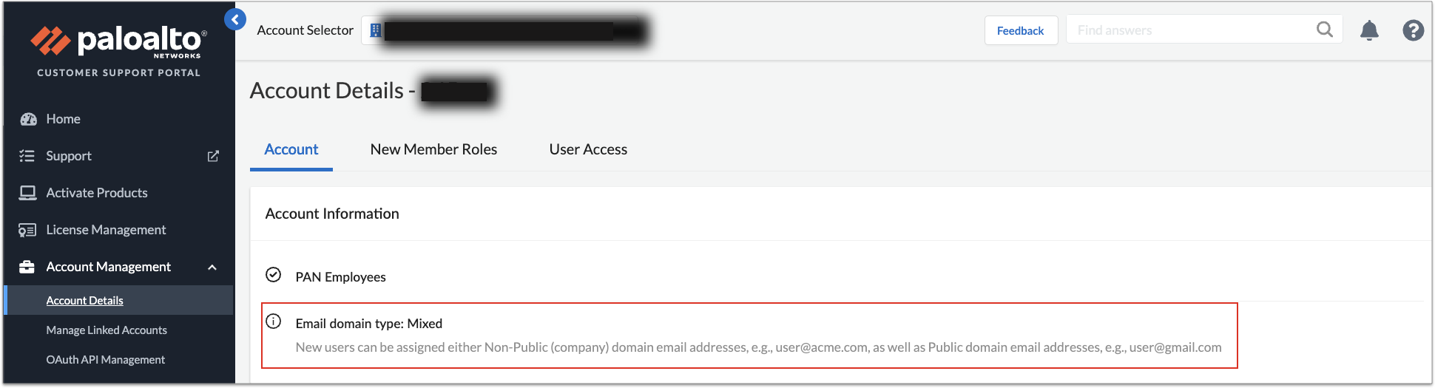Click the Support external link icon
The height and width of the screenshot is (388, 1435).
213,156
